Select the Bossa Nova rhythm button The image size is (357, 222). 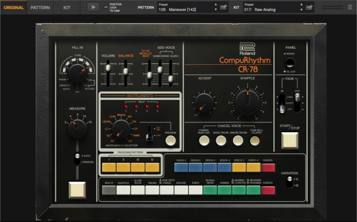point(210,190)
